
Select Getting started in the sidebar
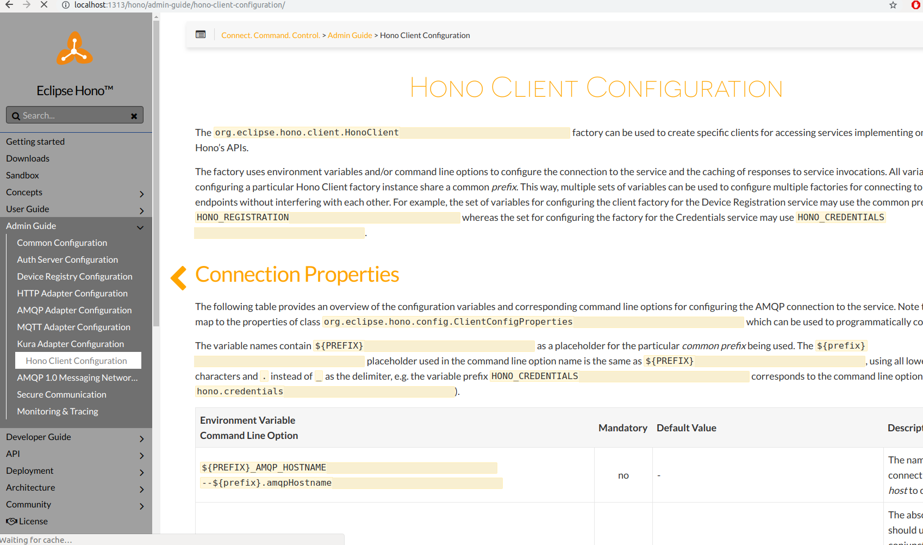(35, 141)
